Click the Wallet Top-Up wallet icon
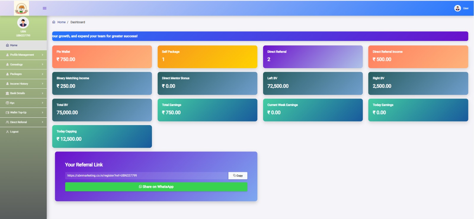Viewport: 474px width, 219px height. point(7,113)
